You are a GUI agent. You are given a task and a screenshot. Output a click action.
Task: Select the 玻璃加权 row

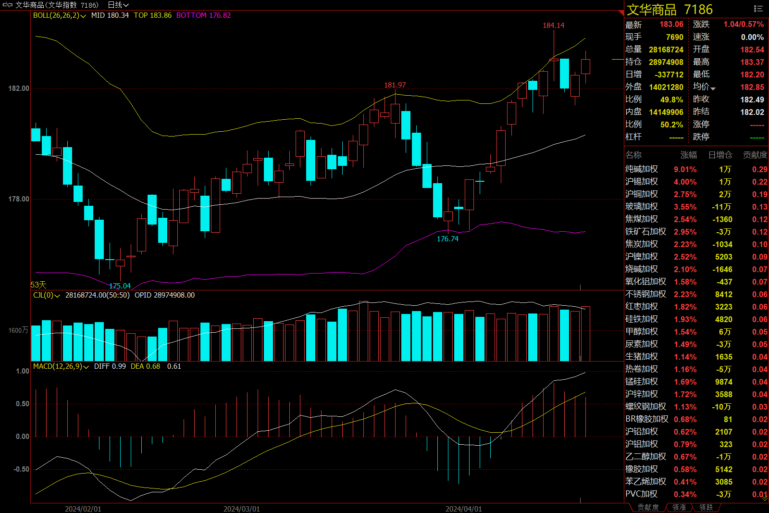pyautogui.click(x=696, y=207)
